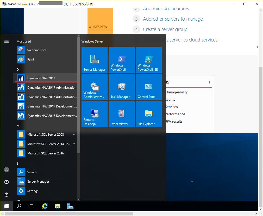Viewport: 263px width, 216px height.
Task: Open the File Explorer tile
Action: pyautogui.click(x=149, y=114)
